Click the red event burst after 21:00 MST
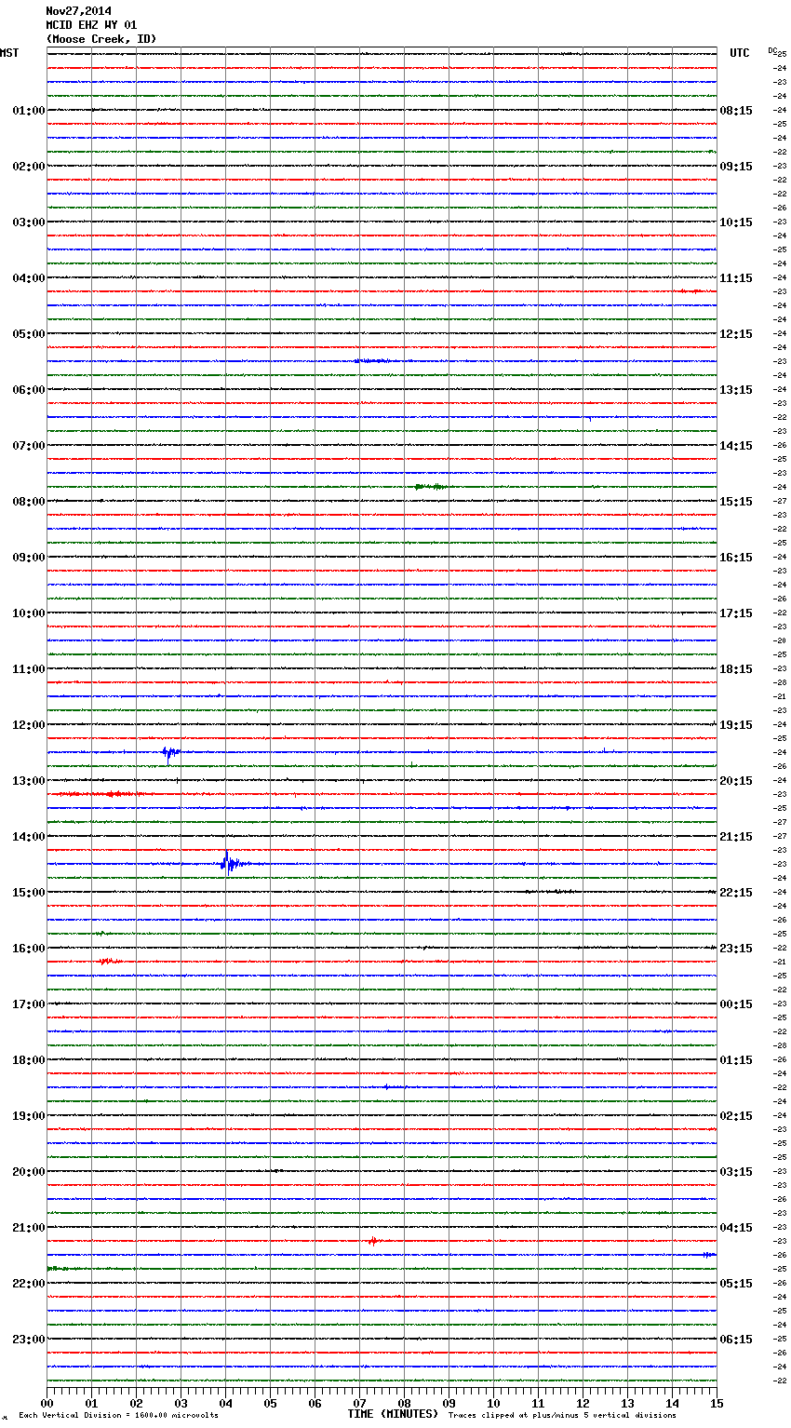The height and width of the screenshot is (1428, 791). (372, 1240)
